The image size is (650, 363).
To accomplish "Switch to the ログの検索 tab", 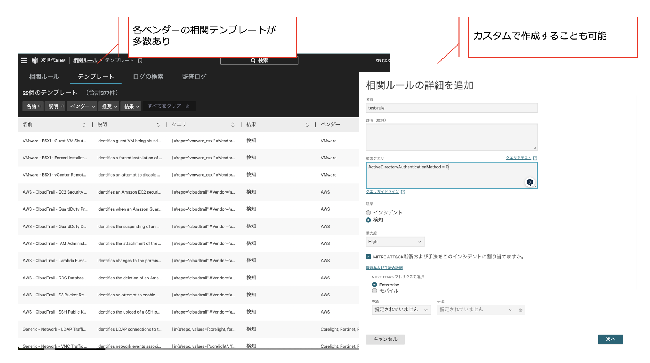I will pyautogui.click(x=148, y=77).
